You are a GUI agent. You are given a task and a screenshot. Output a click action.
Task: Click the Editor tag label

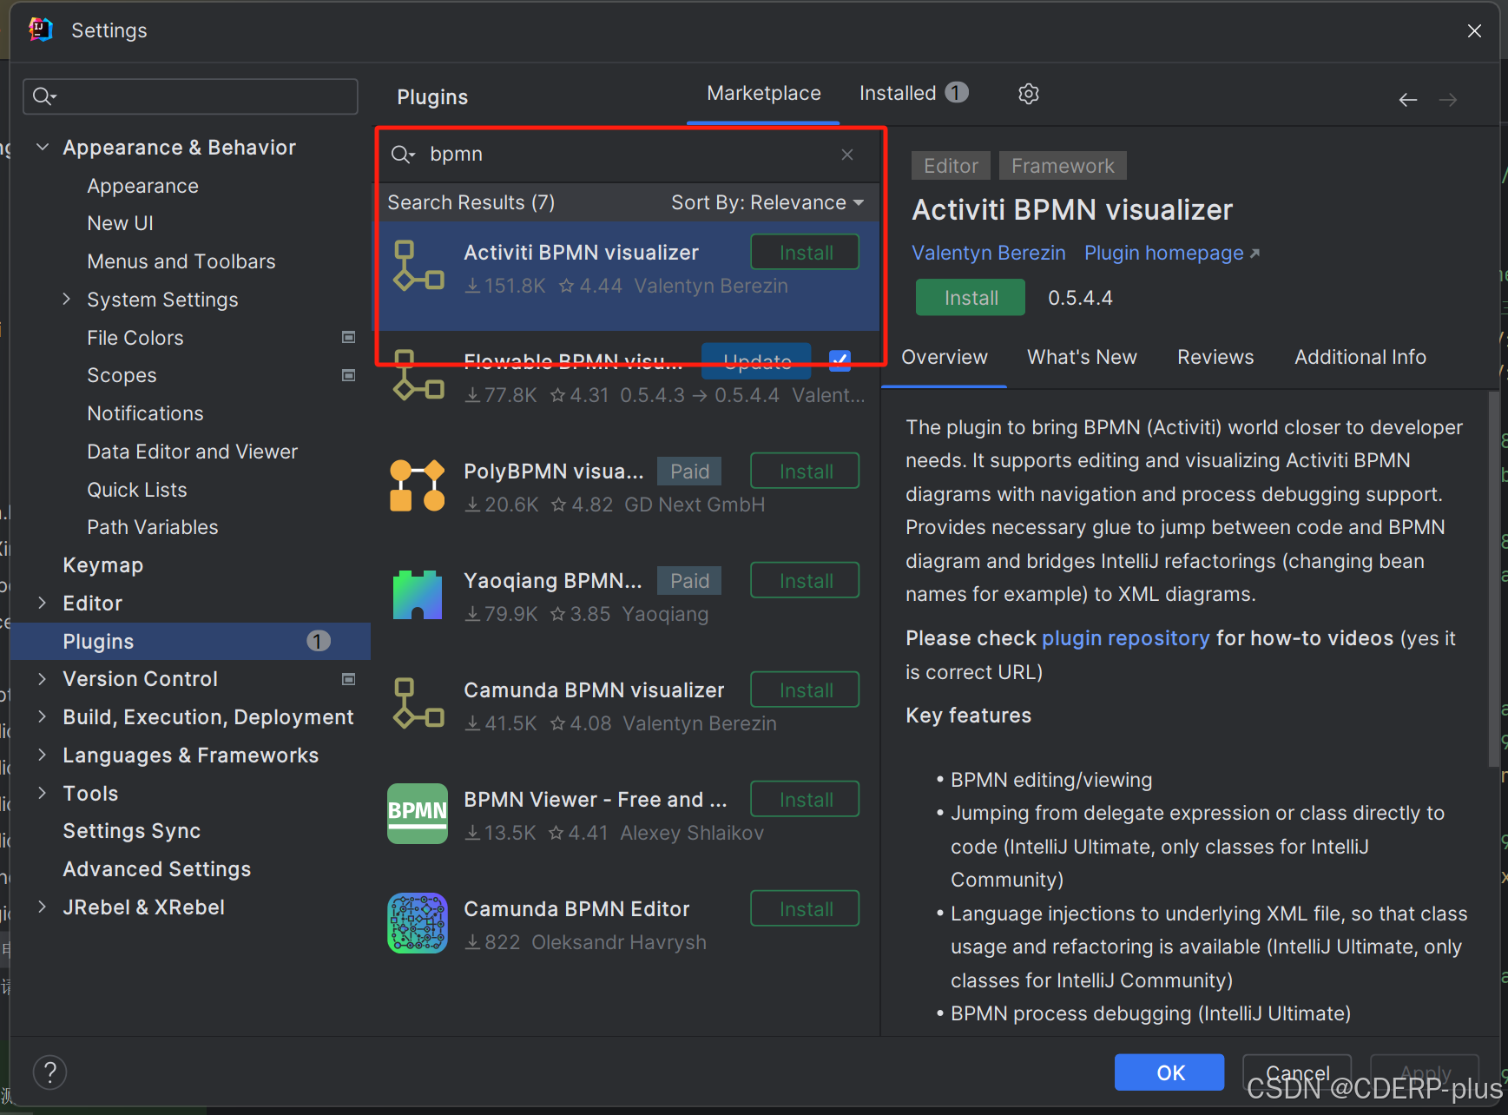coord(951,166)
